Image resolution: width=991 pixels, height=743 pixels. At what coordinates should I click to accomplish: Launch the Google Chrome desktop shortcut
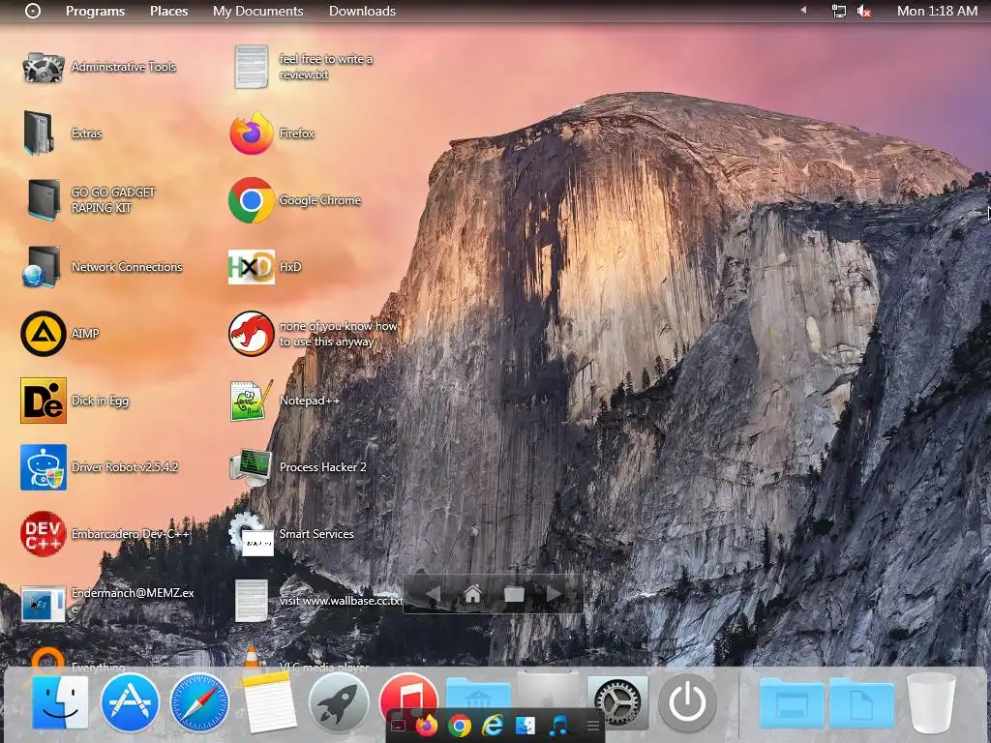click(x=252, y=200)
